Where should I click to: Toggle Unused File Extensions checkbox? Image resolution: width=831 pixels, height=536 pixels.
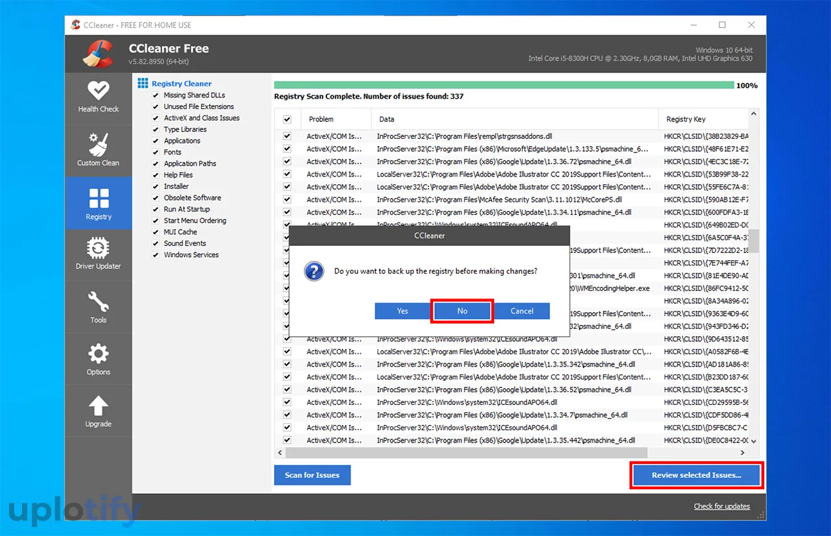pos(156,106)
